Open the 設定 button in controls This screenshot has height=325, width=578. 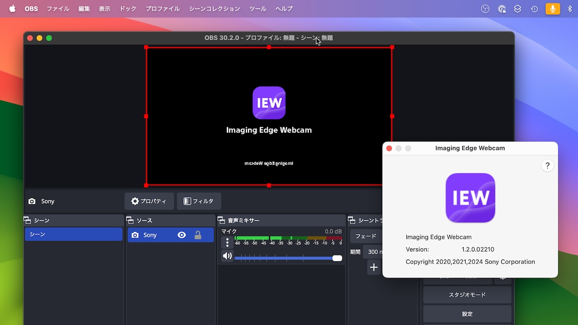coord(467,314)
